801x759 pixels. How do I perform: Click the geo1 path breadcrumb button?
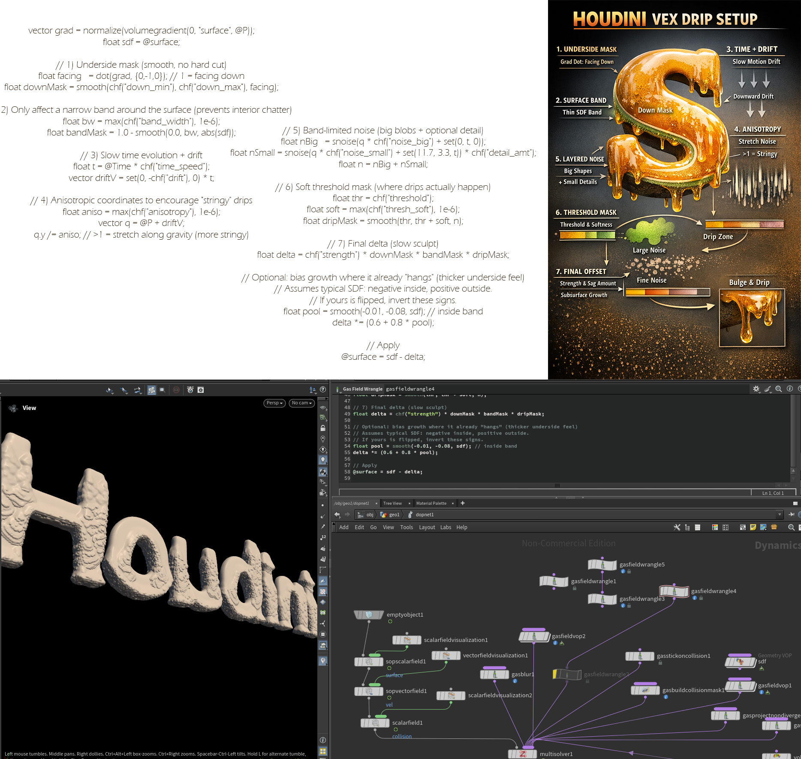(x=390, y=515)
